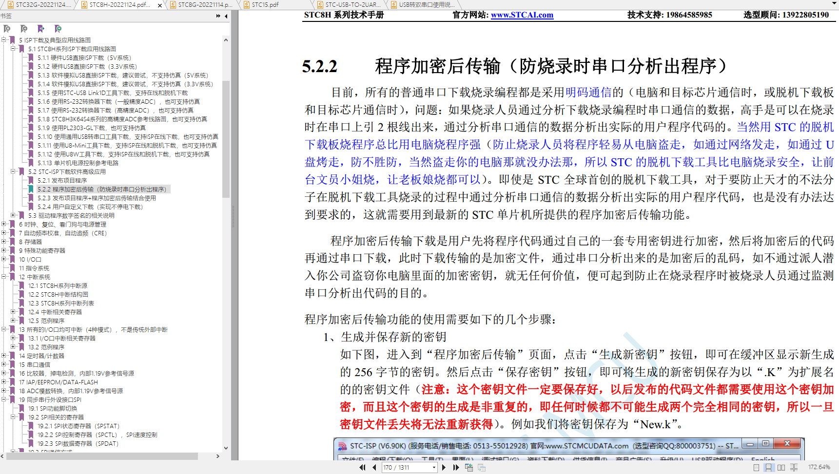The width and height of the screenshot is (839, 474).
Task: Click bookmark icon beside 8 存储器
Action: tap(13, 242)
